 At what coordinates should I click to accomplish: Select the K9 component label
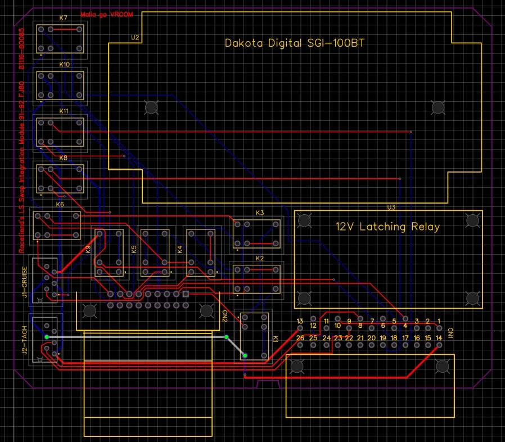[x=88, y=249]
